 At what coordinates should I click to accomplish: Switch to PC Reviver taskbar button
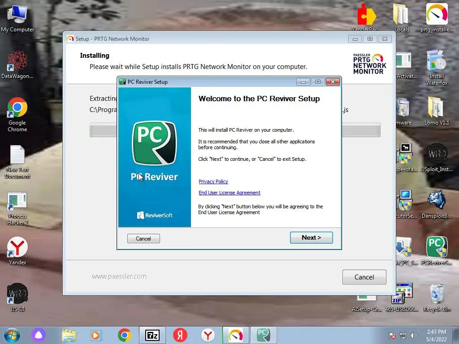[263, 335]
